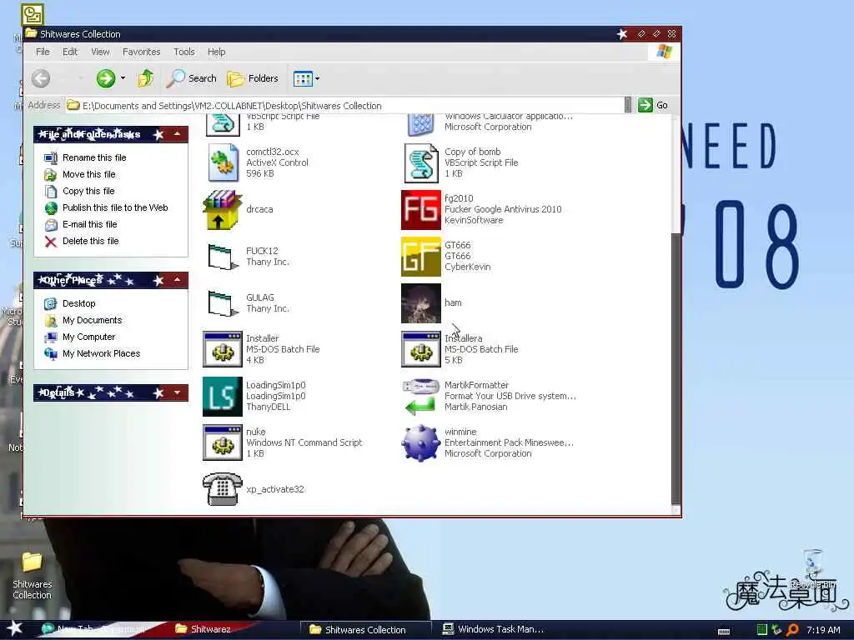Image resolution: width=854 pixels, height=640 pixels.
Task: Open the View menu
Action: tap(100, 52)
